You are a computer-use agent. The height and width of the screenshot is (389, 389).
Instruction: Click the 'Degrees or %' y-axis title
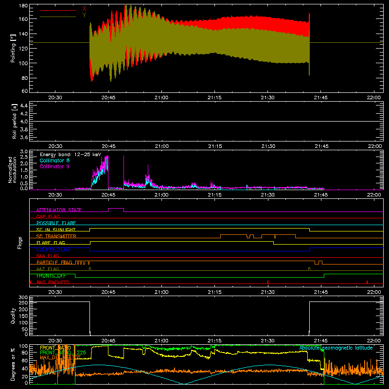point(13,364)
